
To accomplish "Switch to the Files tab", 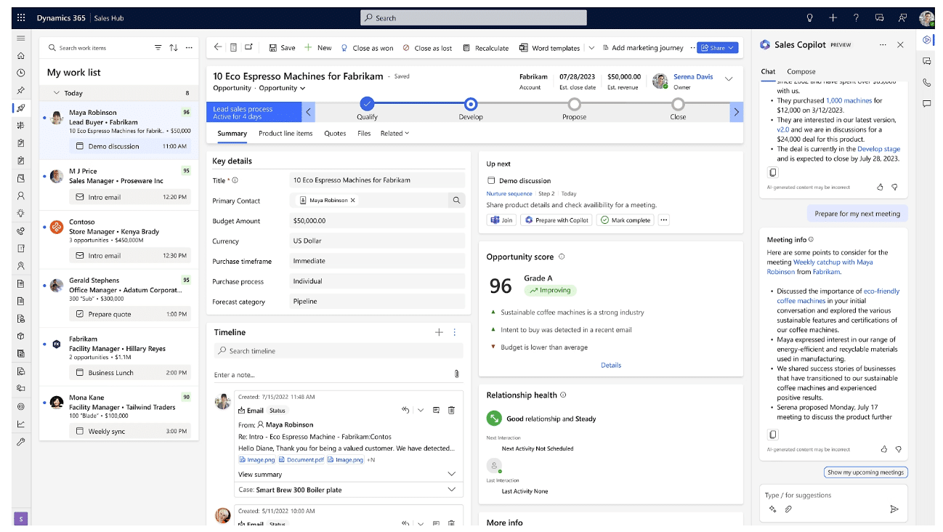I will tap(364, 133).
